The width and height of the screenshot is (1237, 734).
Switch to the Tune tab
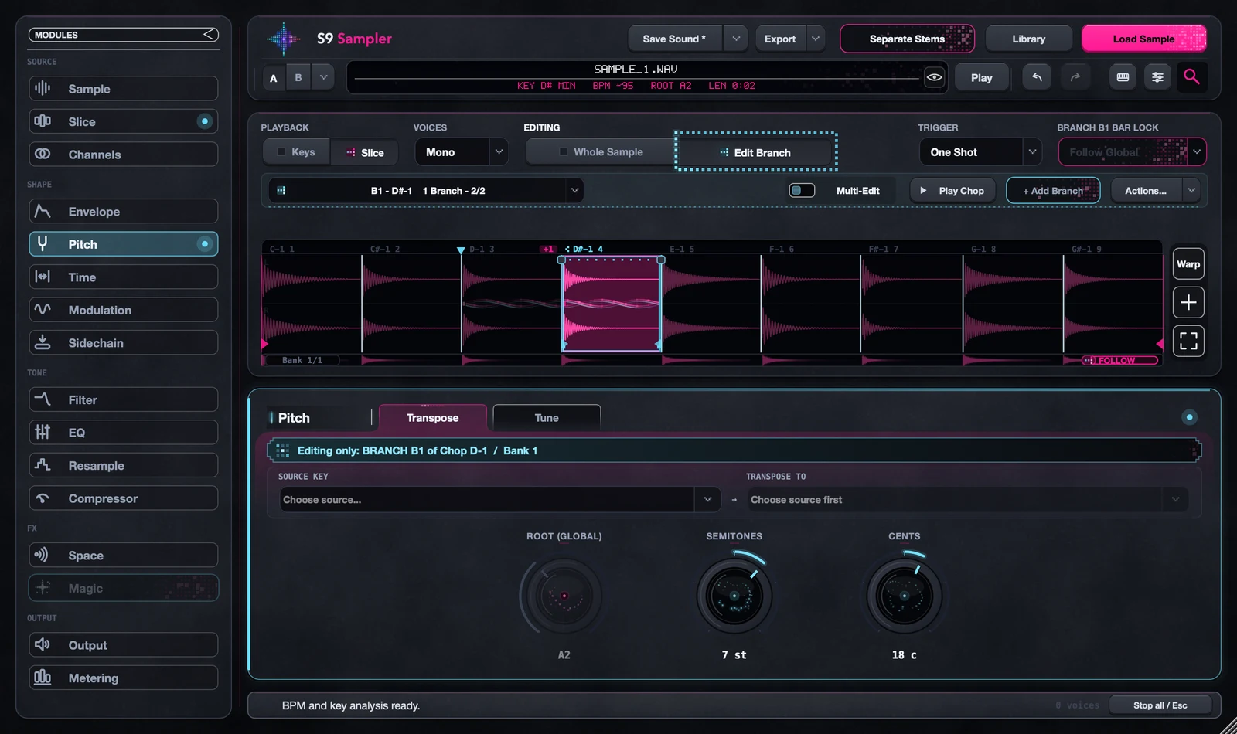click(547, 418)
